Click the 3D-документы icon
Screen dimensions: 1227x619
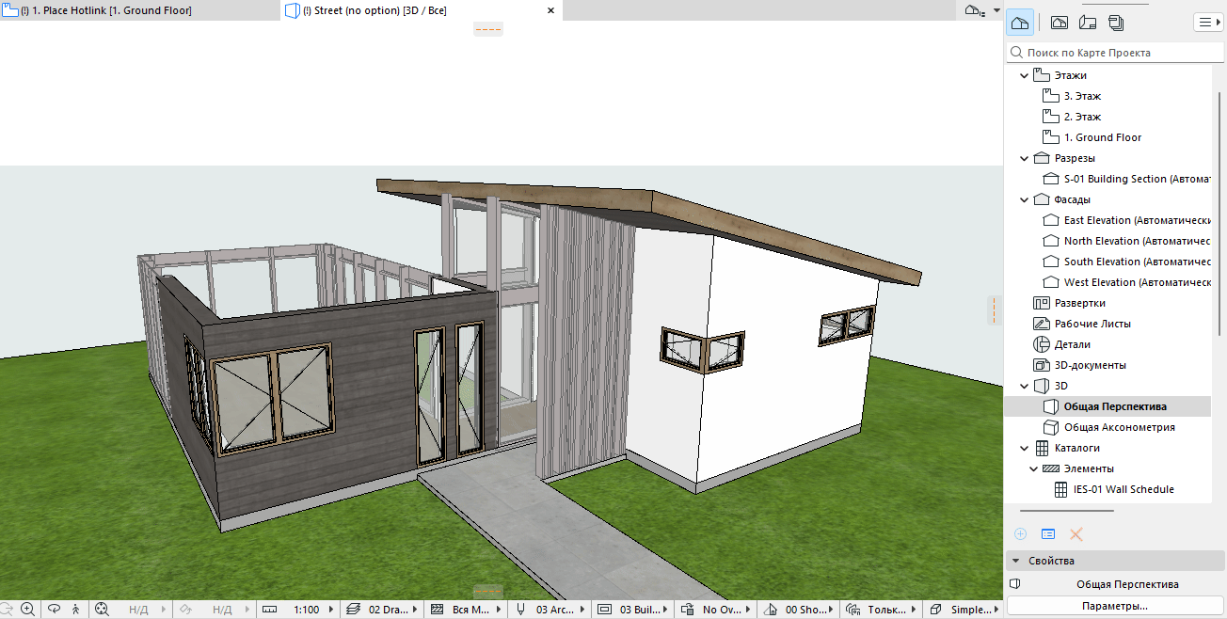click(1042, 365)
